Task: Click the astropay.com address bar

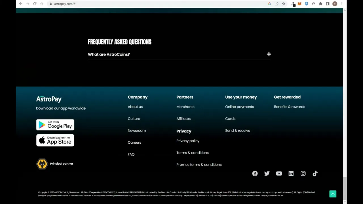Action: coord(156,4)
